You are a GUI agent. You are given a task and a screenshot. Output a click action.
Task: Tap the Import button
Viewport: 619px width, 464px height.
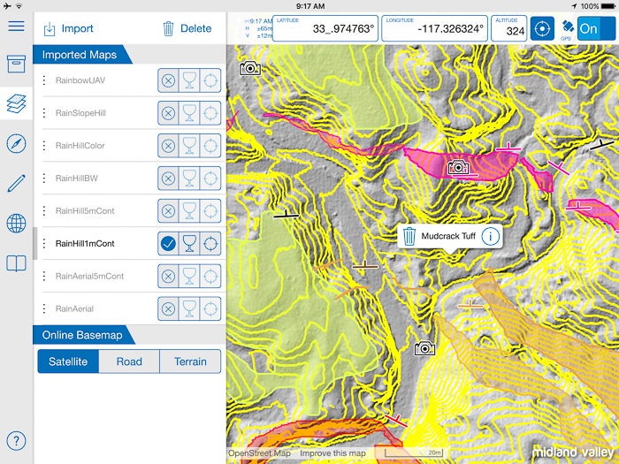68,28
